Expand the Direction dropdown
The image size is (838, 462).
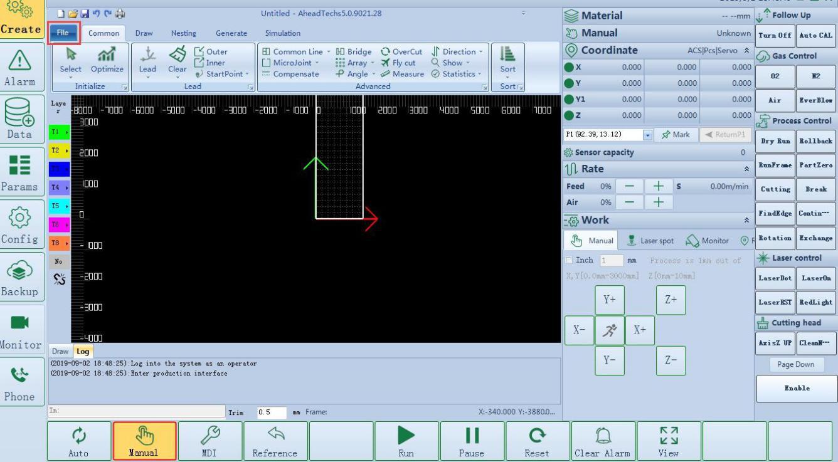(481, 52)
